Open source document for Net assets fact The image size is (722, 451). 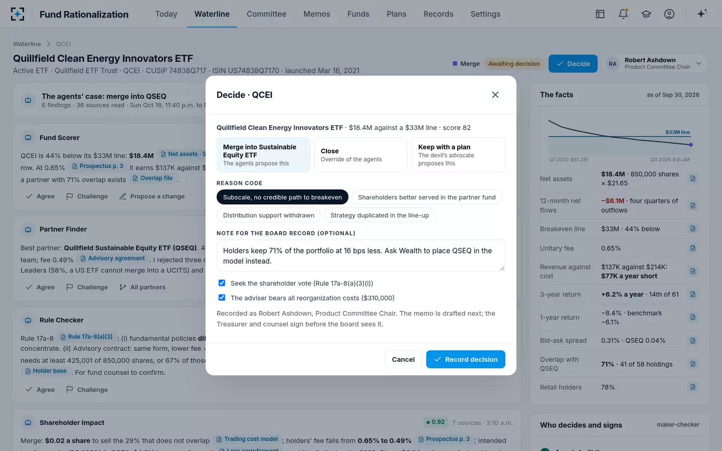693,178
